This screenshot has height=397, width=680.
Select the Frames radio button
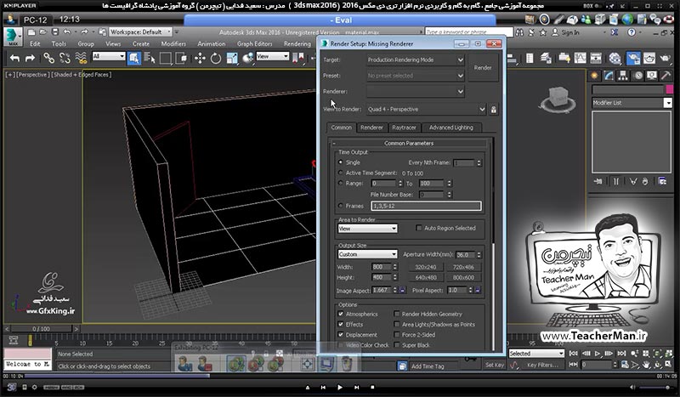(x=341, y=206)
